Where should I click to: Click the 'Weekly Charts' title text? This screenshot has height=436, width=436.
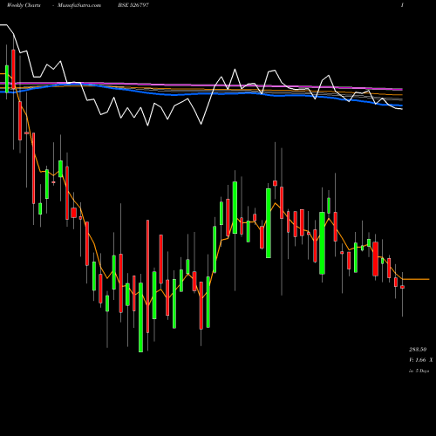[24, 5]
